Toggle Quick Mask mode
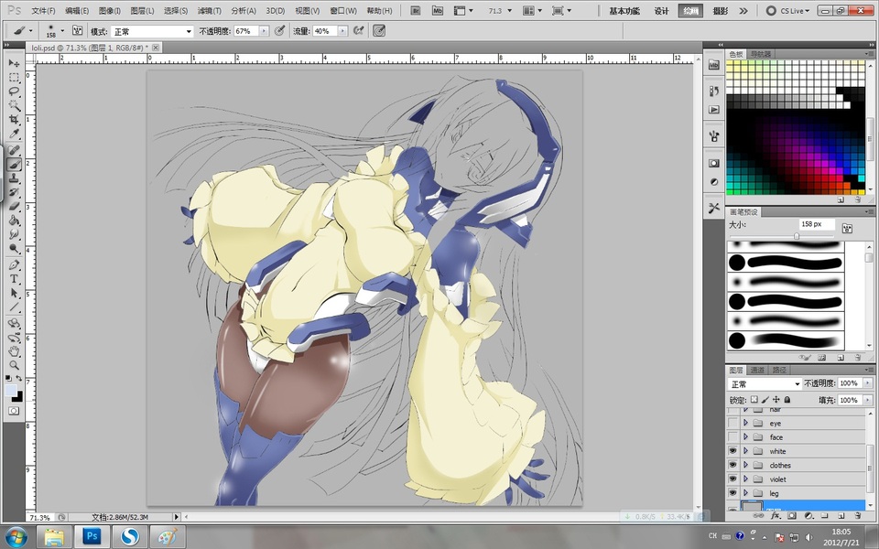 coord(14,411)
